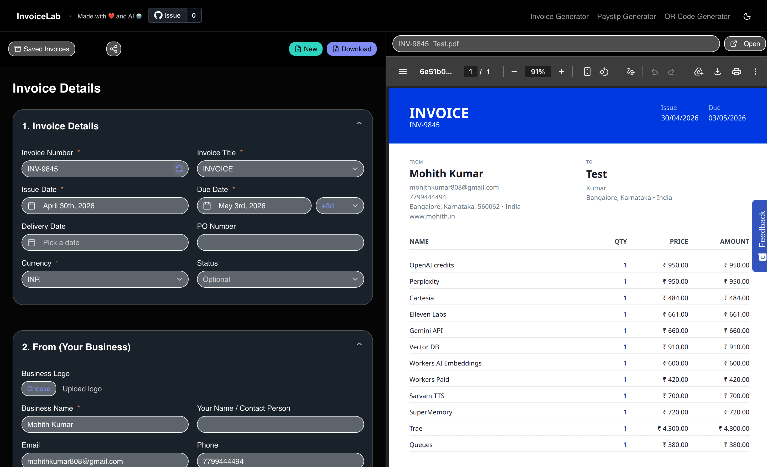Click 'Perplexity' item in preview
The image size is (767, 467).
coord(424,281)
